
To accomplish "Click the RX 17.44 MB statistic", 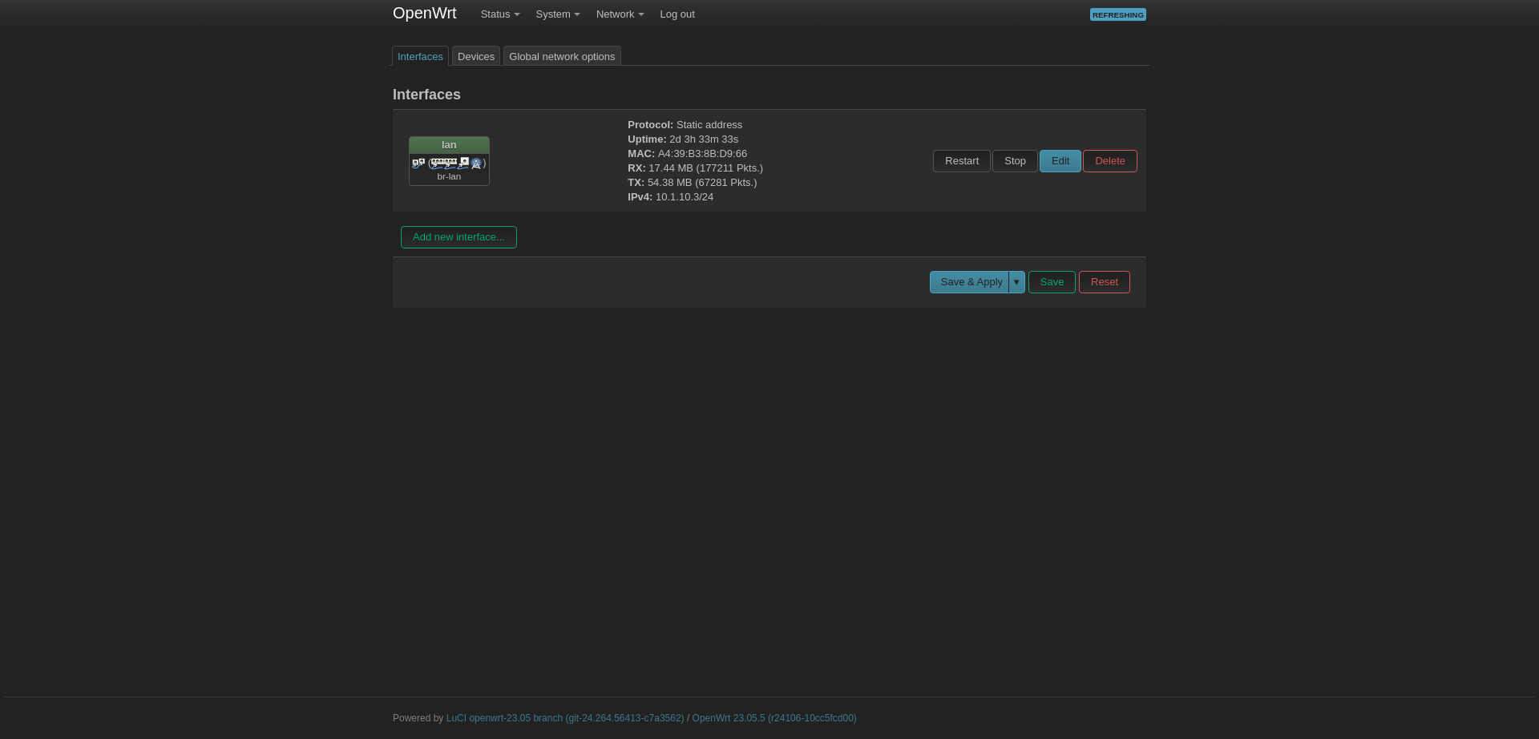I will [x=695, y=168].
